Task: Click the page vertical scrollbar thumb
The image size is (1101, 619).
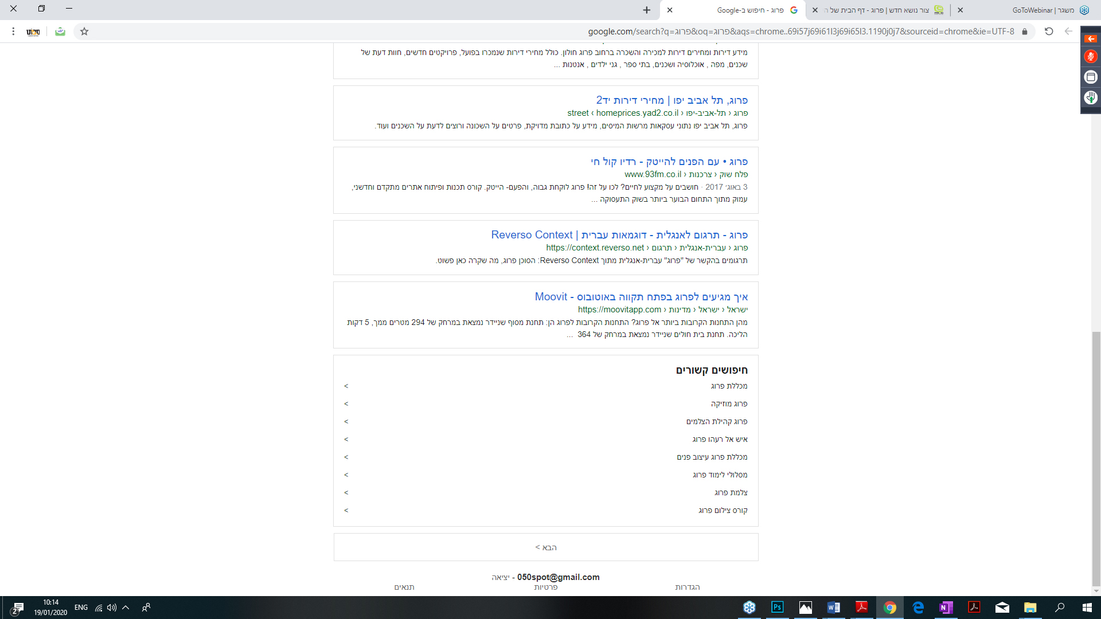Action: [x=1096, y=459]
